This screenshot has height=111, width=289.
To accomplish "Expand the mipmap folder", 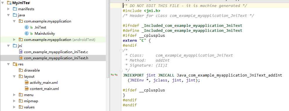I will 14,101.
